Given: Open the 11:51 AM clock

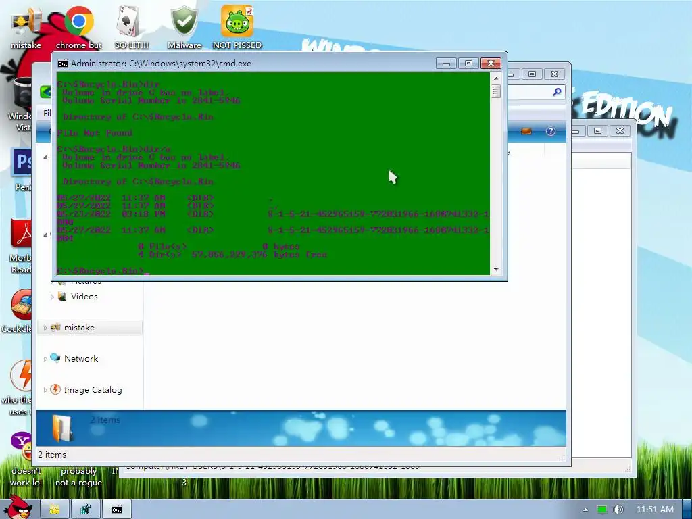Looking at the screenshot, I should coord(655,510).
